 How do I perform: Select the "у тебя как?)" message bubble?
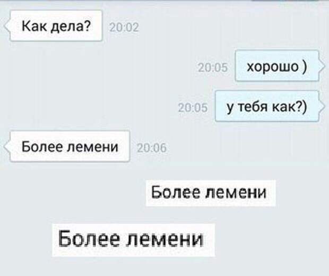[267, 106]
